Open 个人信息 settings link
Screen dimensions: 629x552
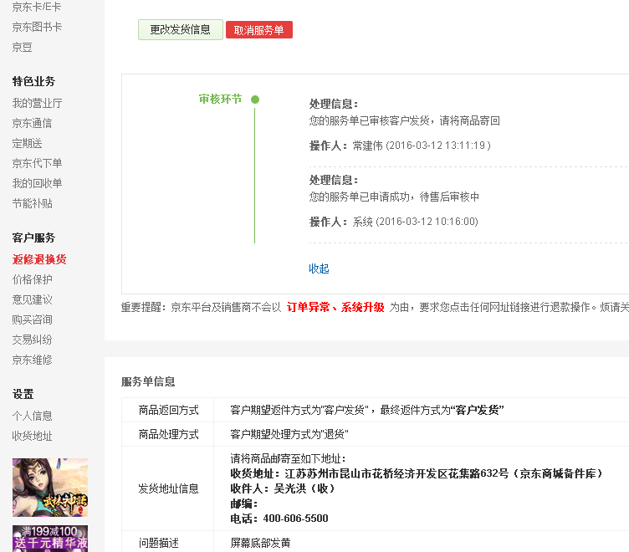pos(32,416)
